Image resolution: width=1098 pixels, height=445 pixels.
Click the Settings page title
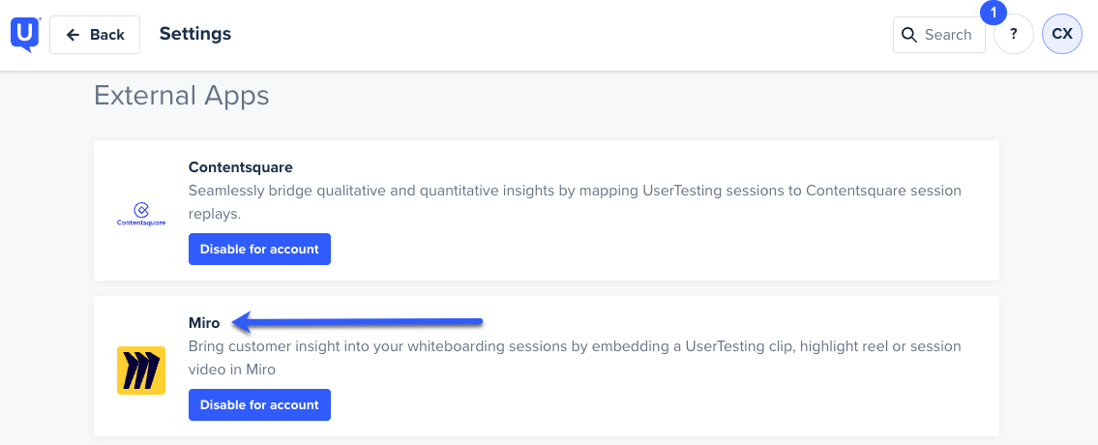(x=195, y=34)
